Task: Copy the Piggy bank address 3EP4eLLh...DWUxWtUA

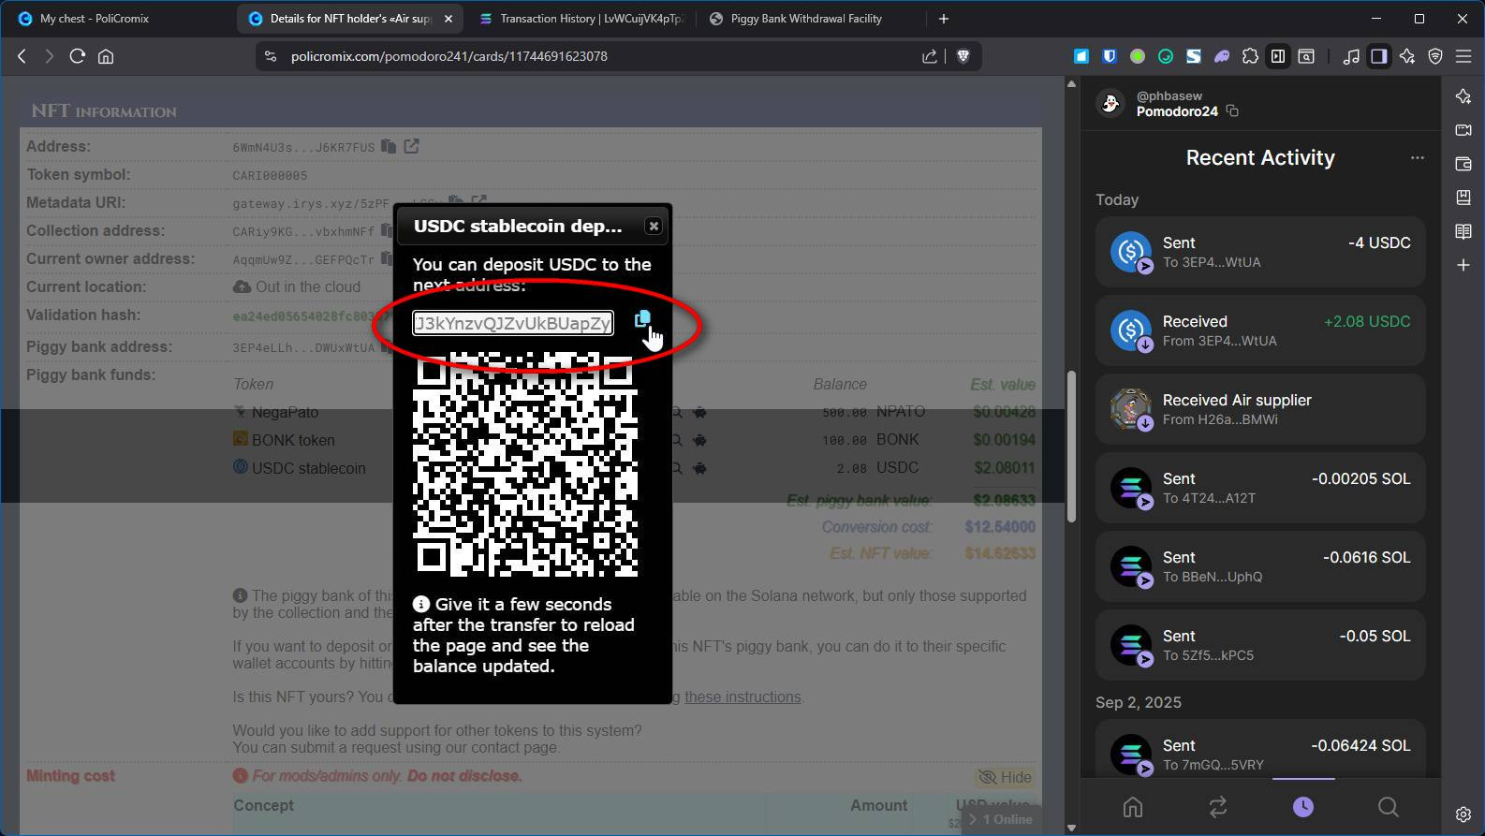Action: [389, 347]
